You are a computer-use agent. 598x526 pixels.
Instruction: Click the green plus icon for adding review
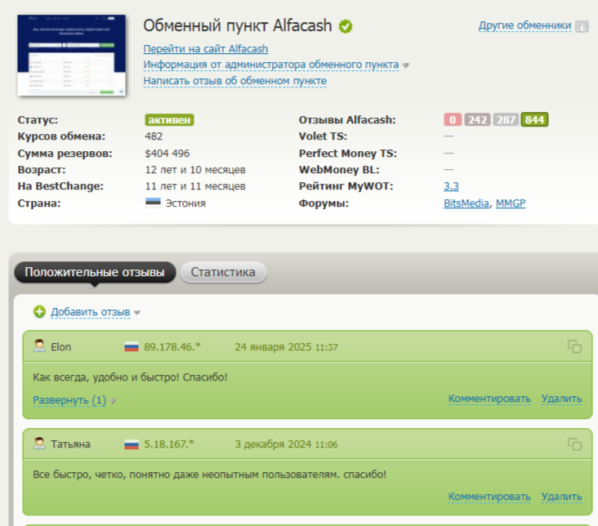[x=39, y=312]
